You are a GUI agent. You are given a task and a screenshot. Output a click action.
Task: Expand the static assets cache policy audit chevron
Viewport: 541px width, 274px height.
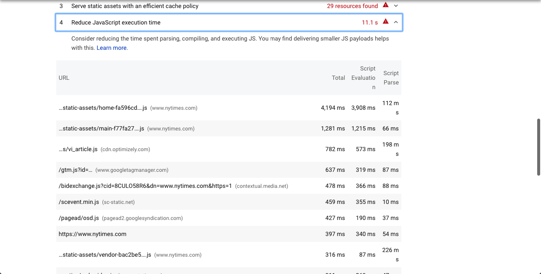396,6
